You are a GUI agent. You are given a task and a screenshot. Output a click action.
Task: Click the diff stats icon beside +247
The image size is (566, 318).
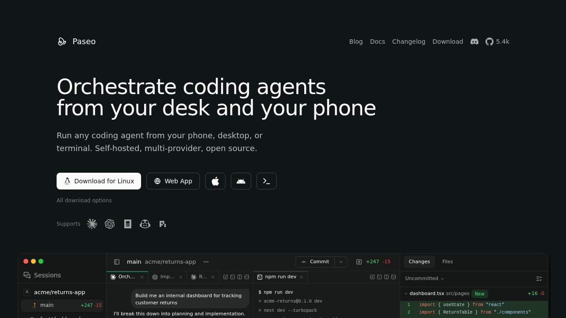[359, 262]
